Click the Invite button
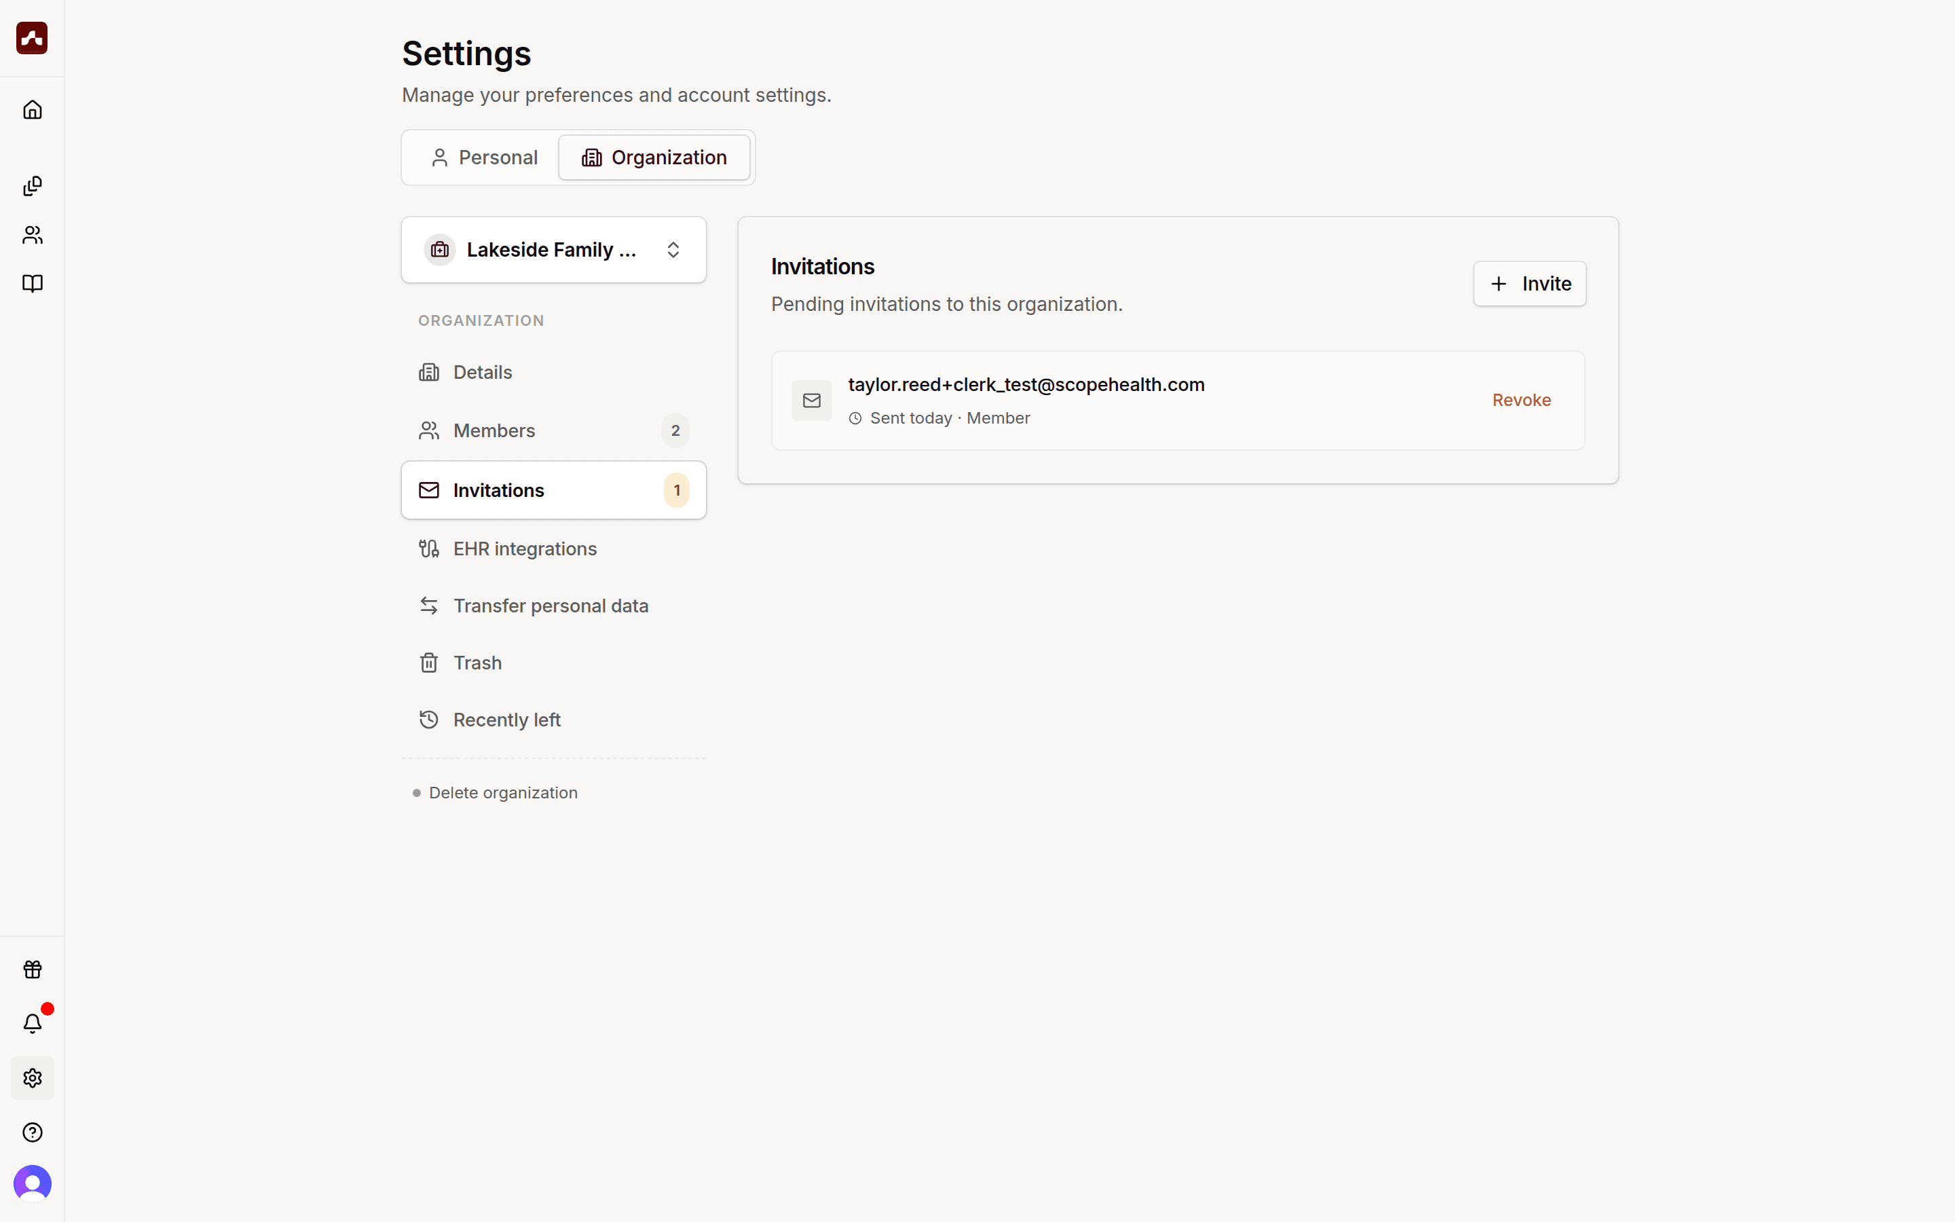 (x=1529, y=284)
